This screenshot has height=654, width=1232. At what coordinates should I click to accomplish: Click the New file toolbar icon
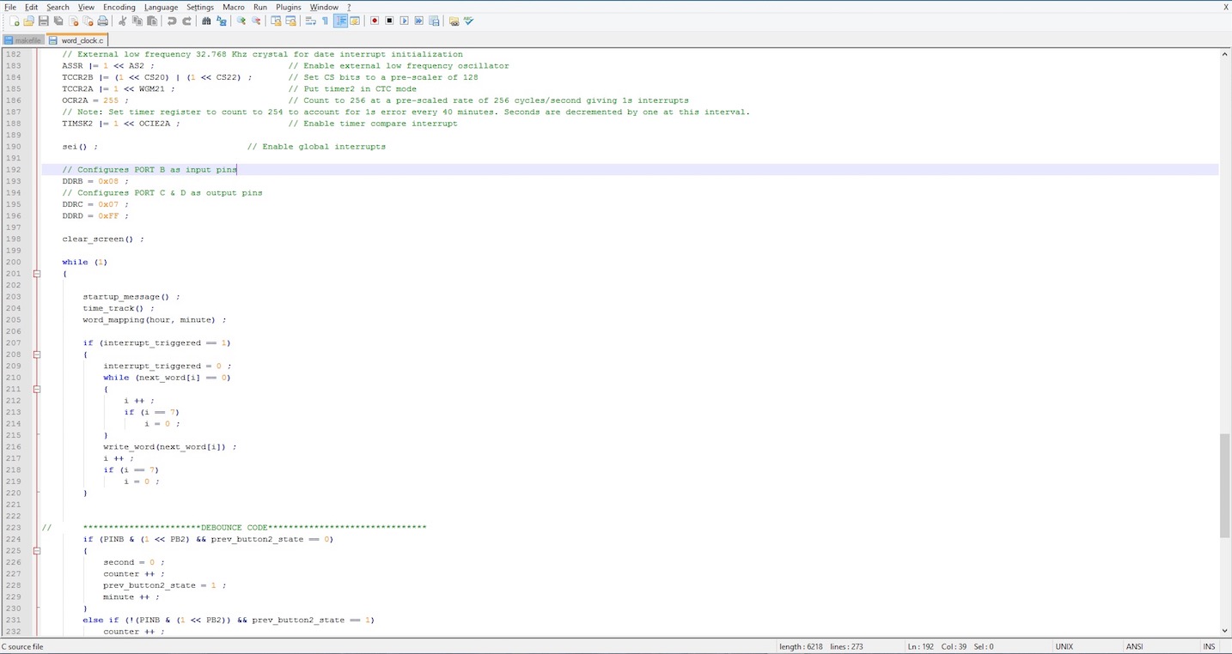pos(15,21)
